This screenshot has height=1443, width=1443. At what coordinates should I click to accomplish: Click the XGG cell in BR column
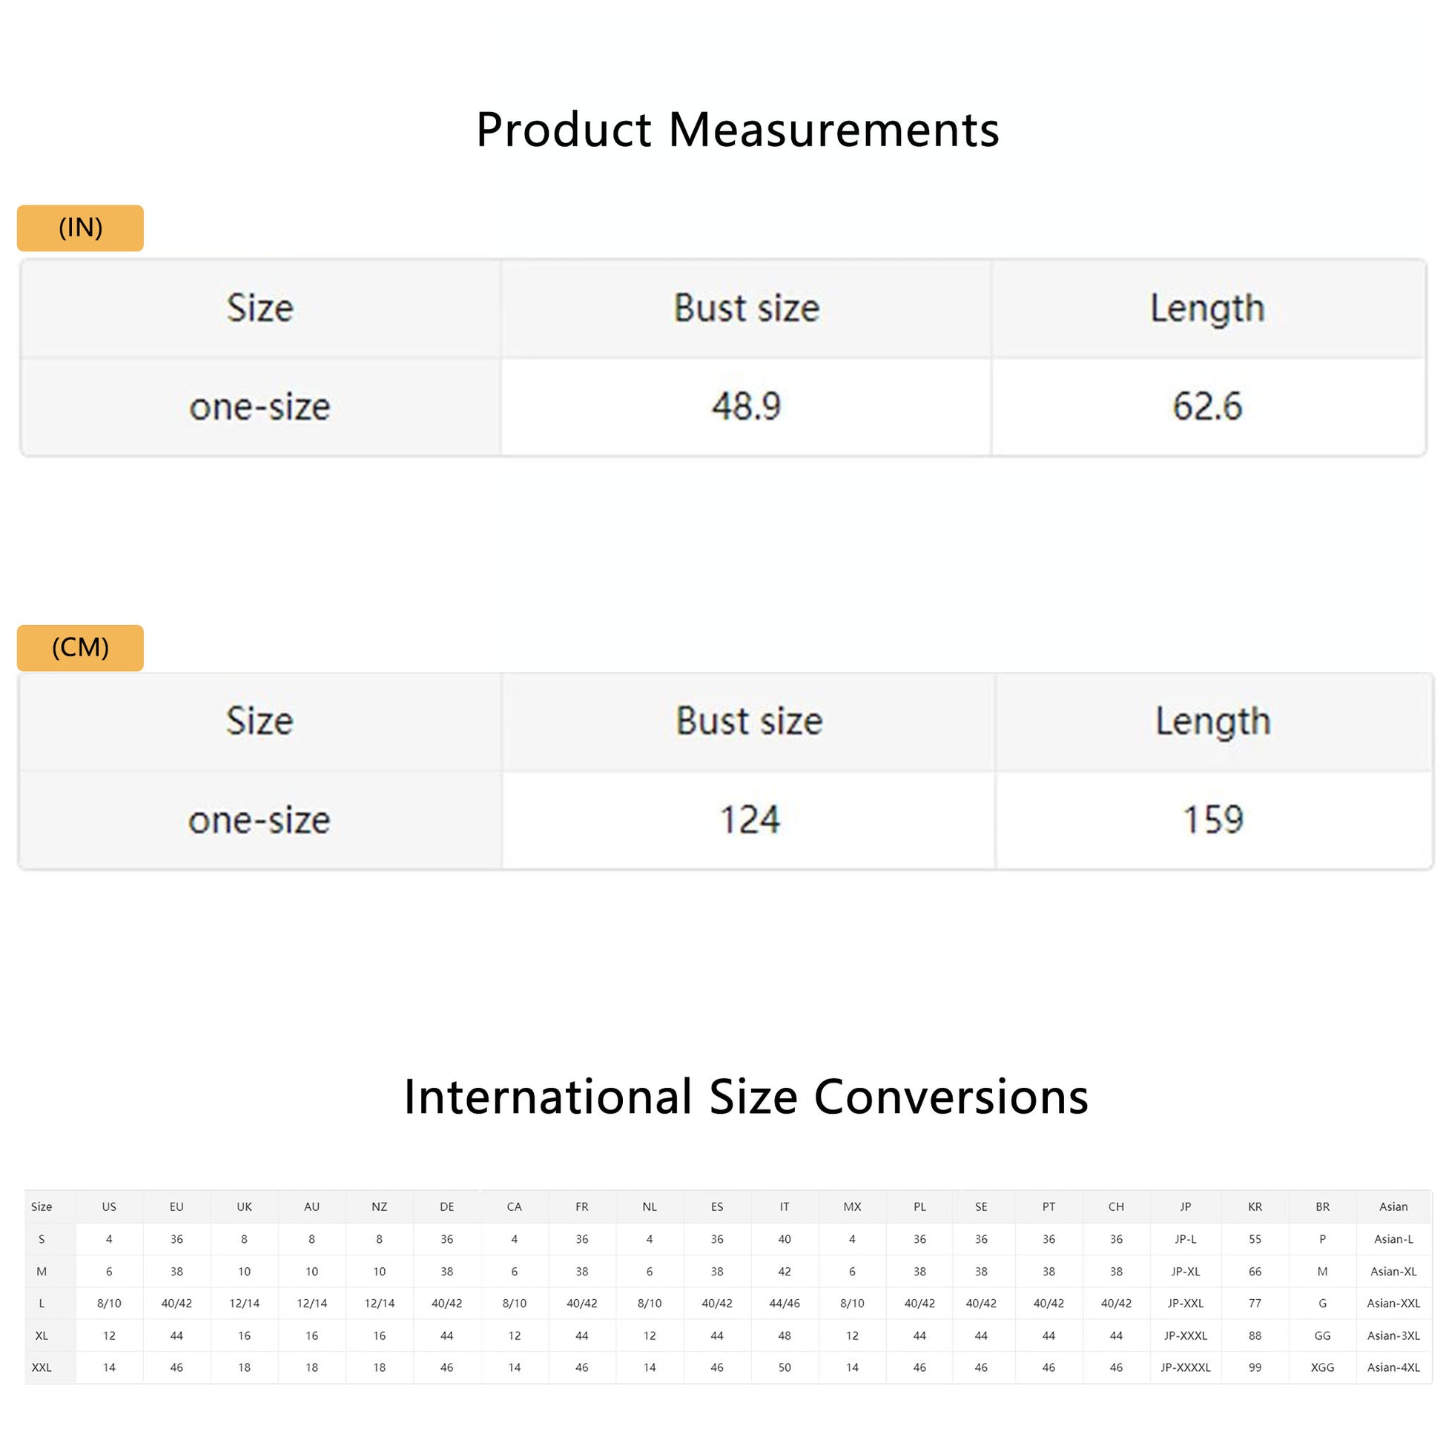[1322, 1367]
